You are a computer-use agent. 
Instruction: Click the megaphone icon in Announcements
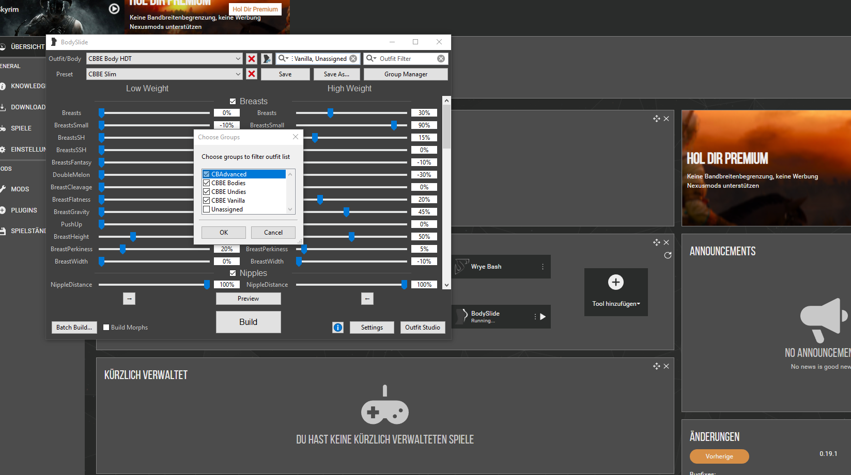coord(824,320)
